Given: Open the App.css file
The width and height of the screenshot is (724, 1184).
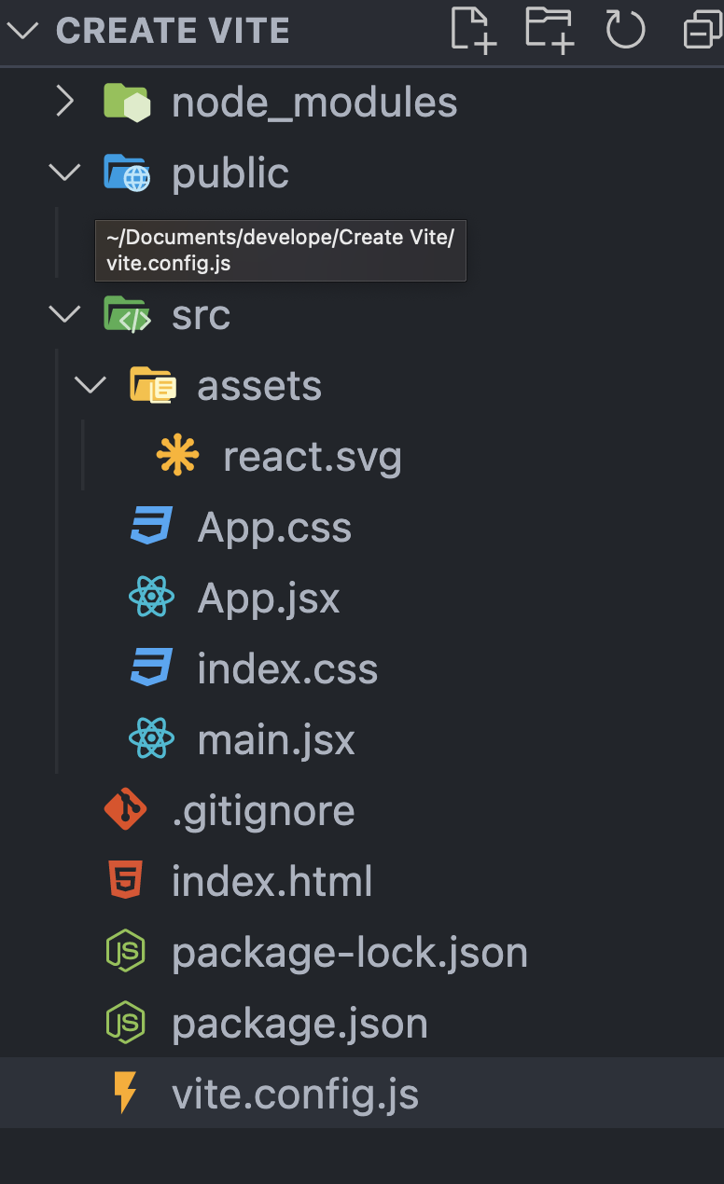Looking at the screenshot, I should [x=274, y=529].
